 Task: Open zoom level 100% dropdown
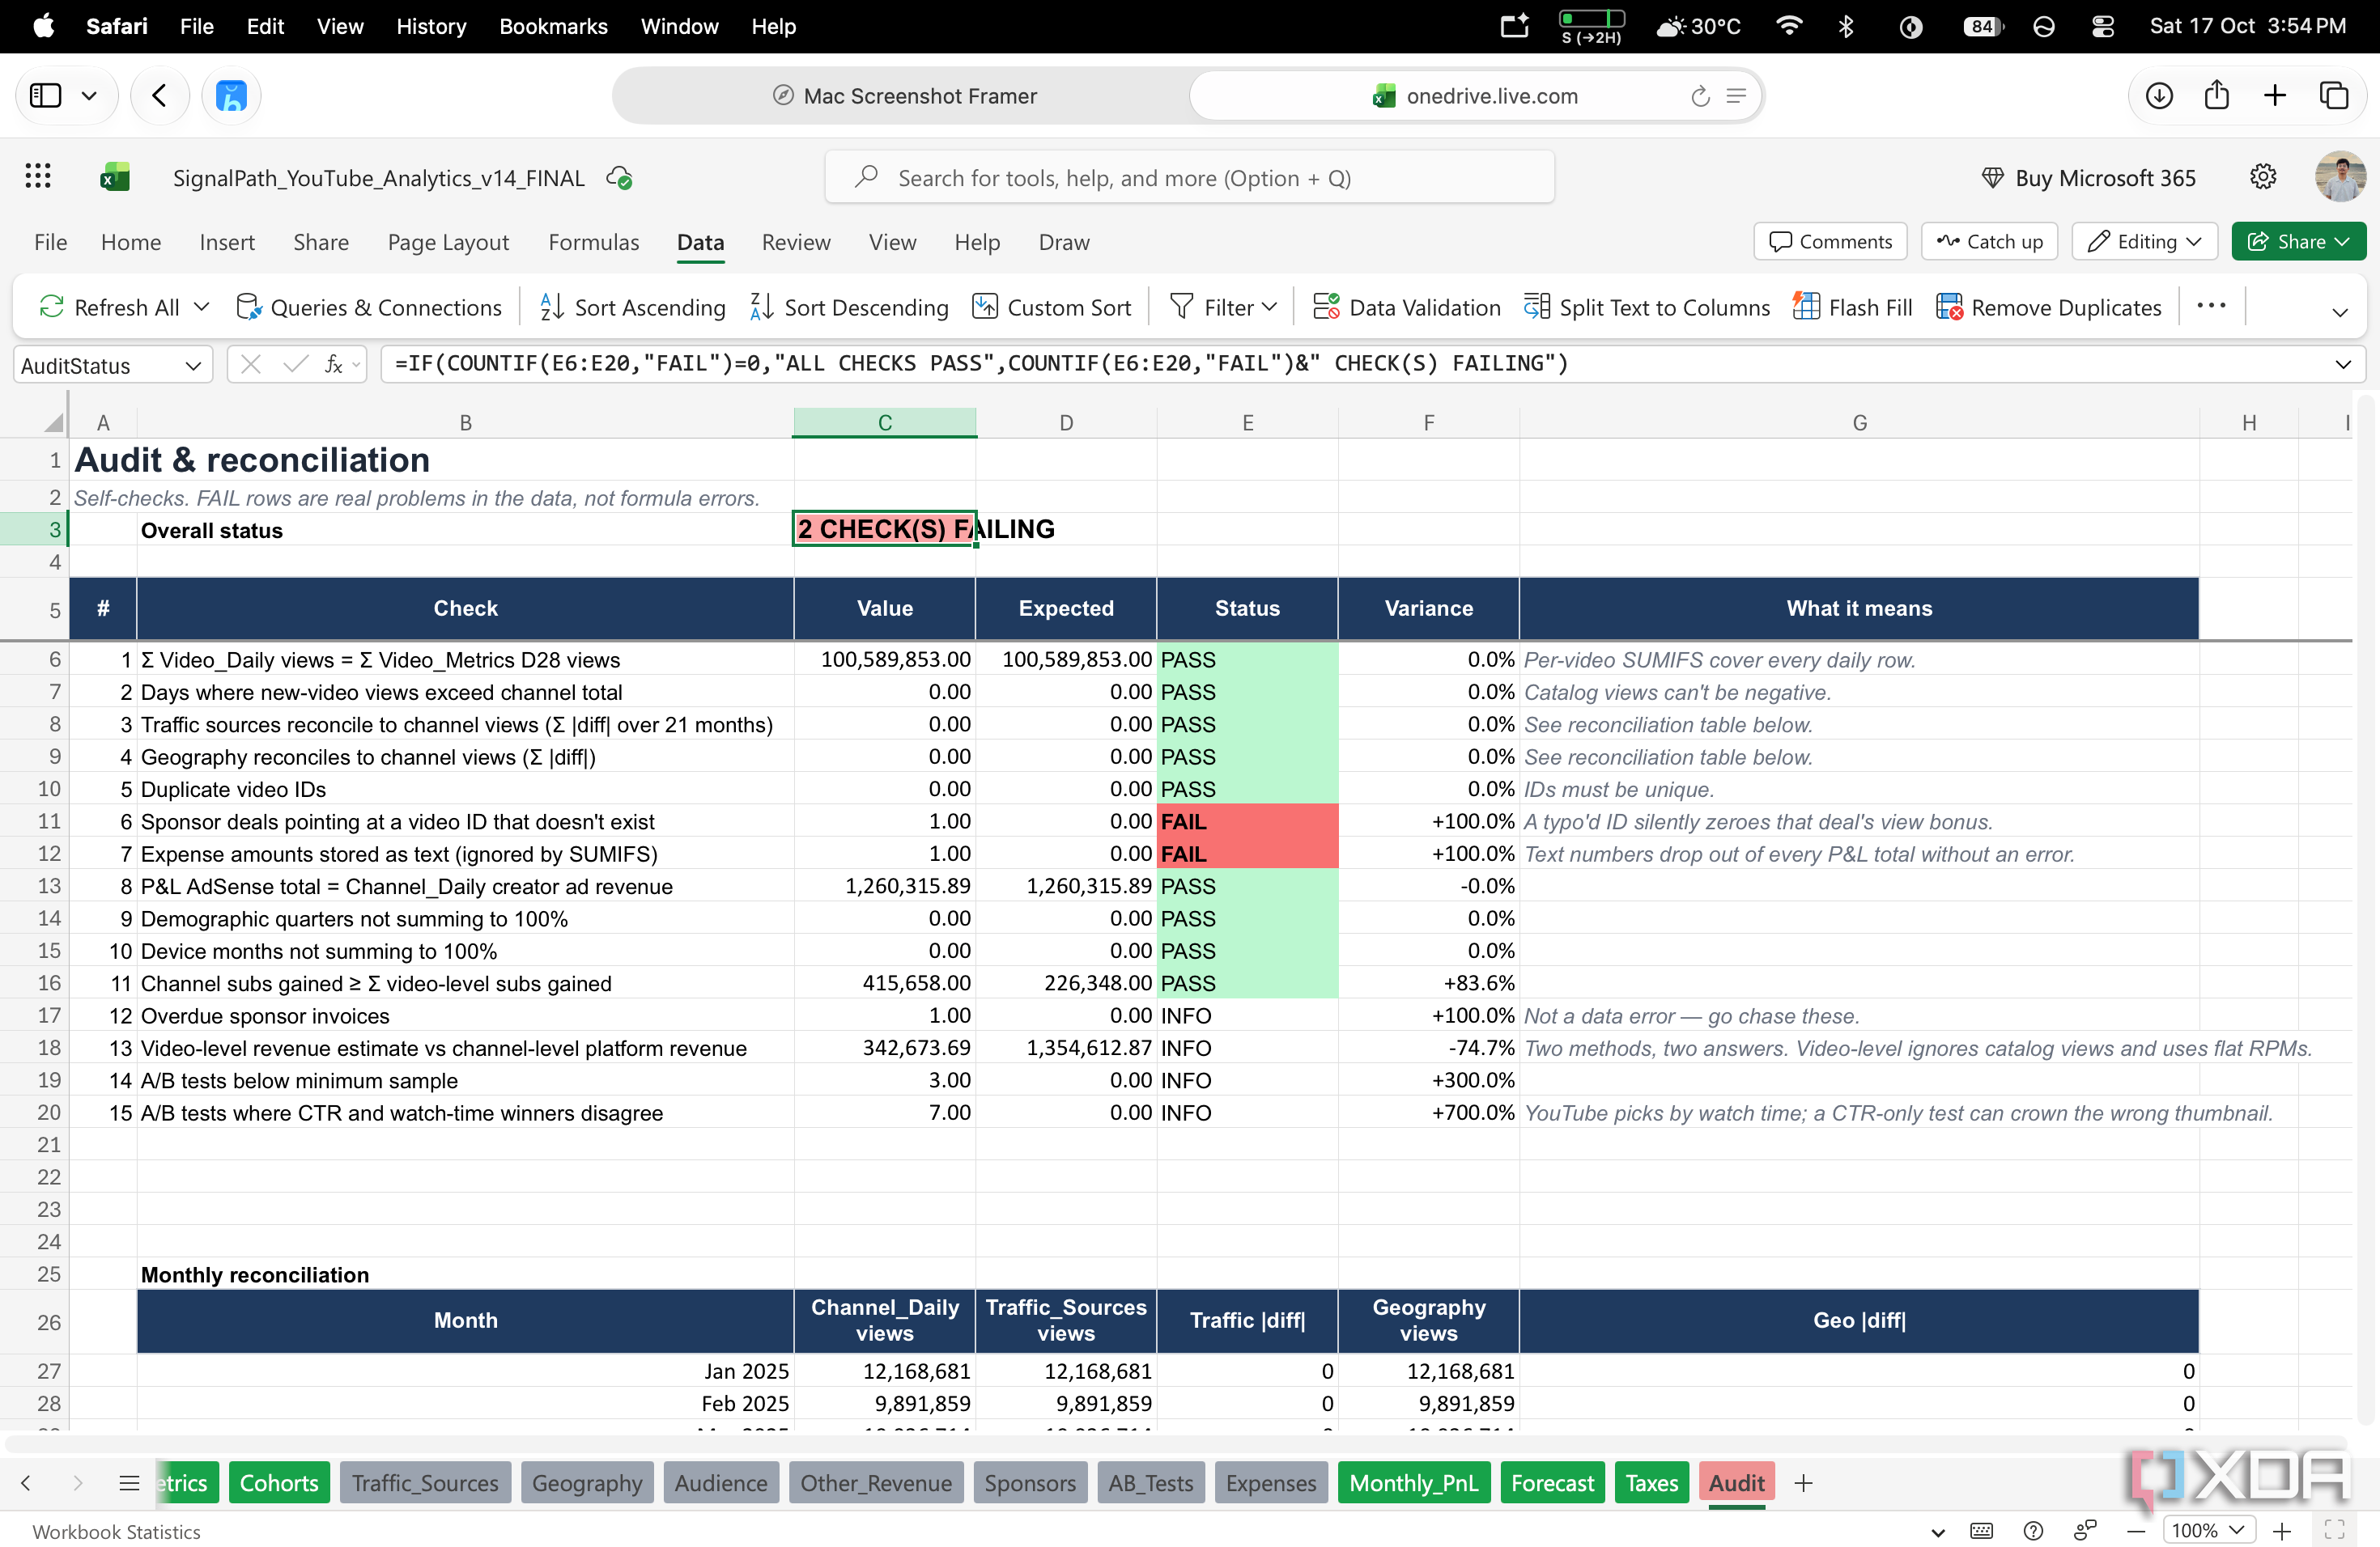(x=2208, y=1530)
